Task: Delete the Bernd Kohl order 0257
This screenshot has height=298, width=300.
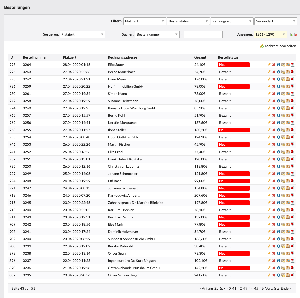Action: (274, 115)
